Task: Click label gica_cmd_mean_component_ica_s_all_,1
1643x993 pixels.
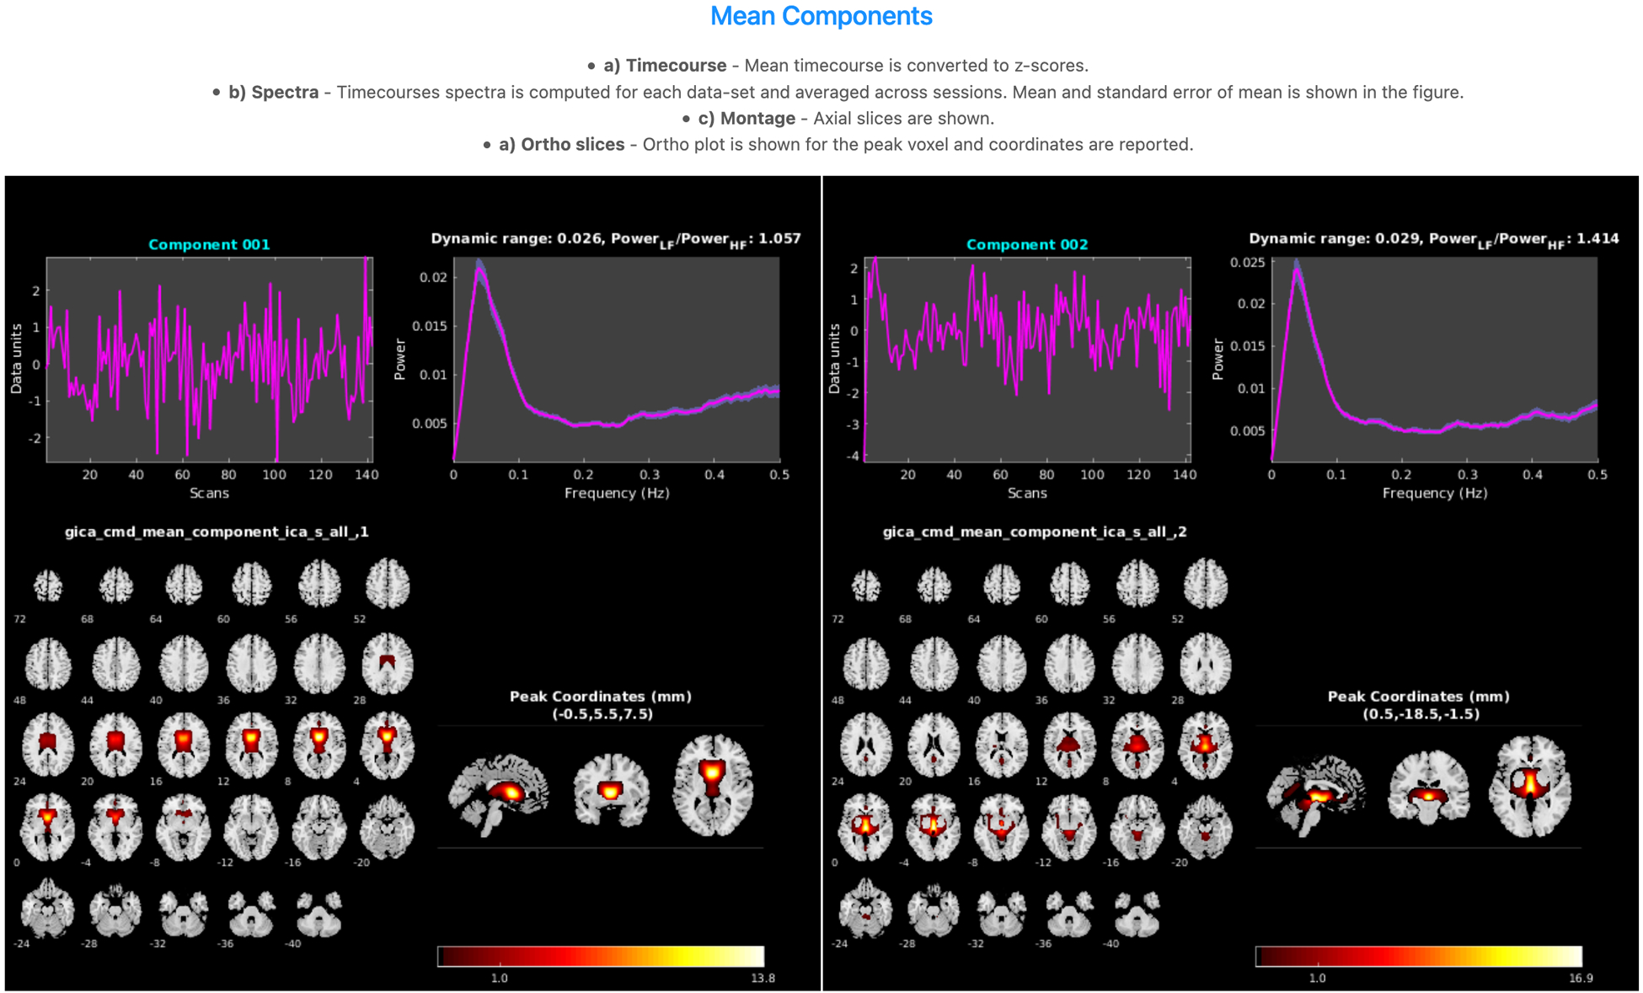Action: [217, 531]
